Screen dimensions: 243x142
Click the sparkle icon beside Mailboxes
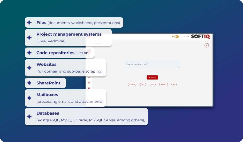[29, 98]
